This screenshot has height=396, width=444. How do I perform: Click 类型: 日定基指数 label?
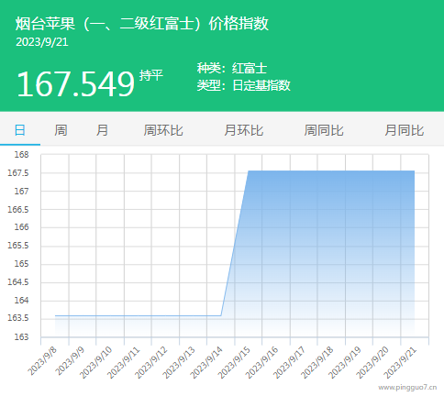pyautogui.click(x=244, y=85)
